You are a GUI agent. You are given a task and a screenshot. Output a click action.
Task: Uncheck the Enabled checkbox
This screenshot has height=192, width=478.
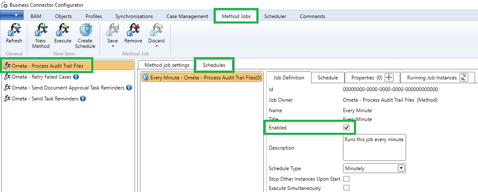(346, 128)
